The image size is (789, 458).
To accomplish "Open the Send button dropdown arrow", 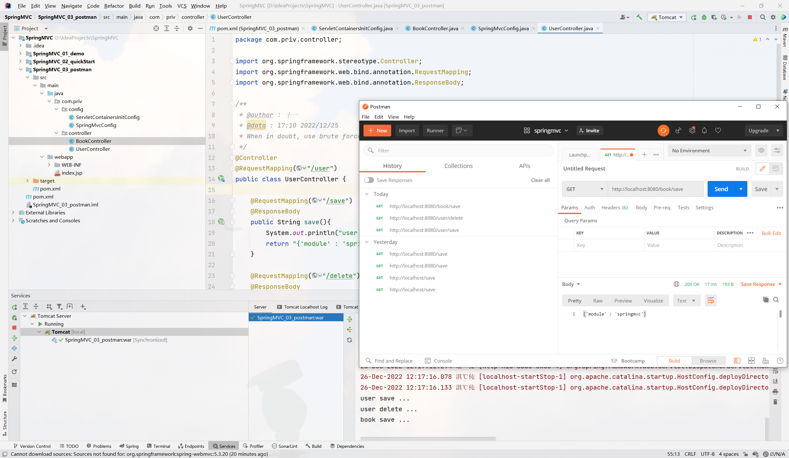I will (741, 189).
